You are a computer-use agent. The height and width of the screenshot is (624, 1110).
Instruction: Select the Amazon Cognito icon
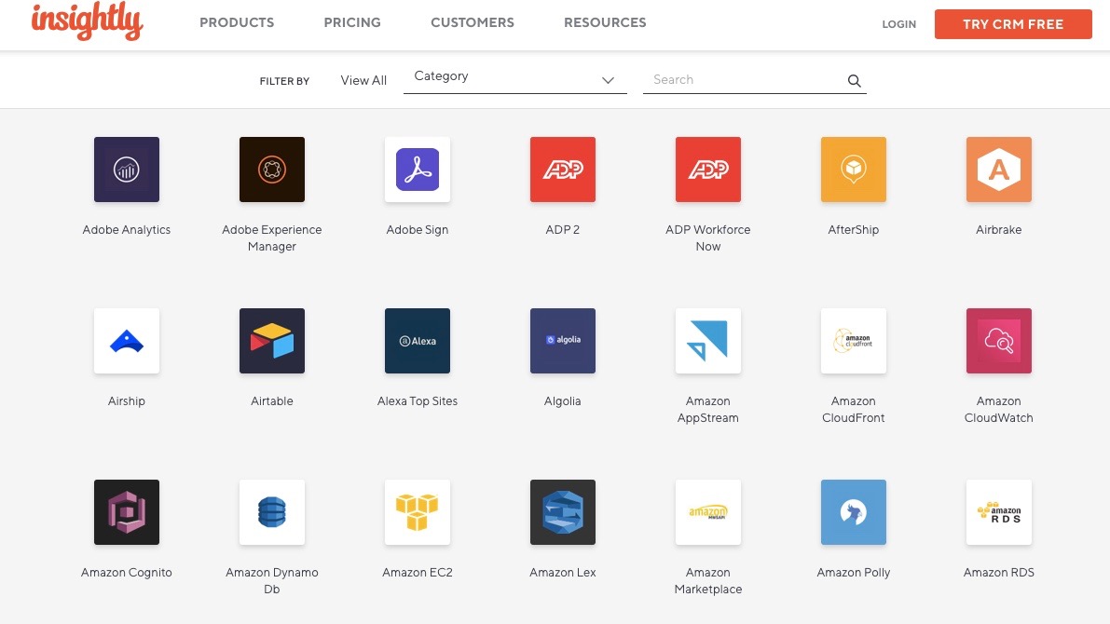(x=127, y=512)
